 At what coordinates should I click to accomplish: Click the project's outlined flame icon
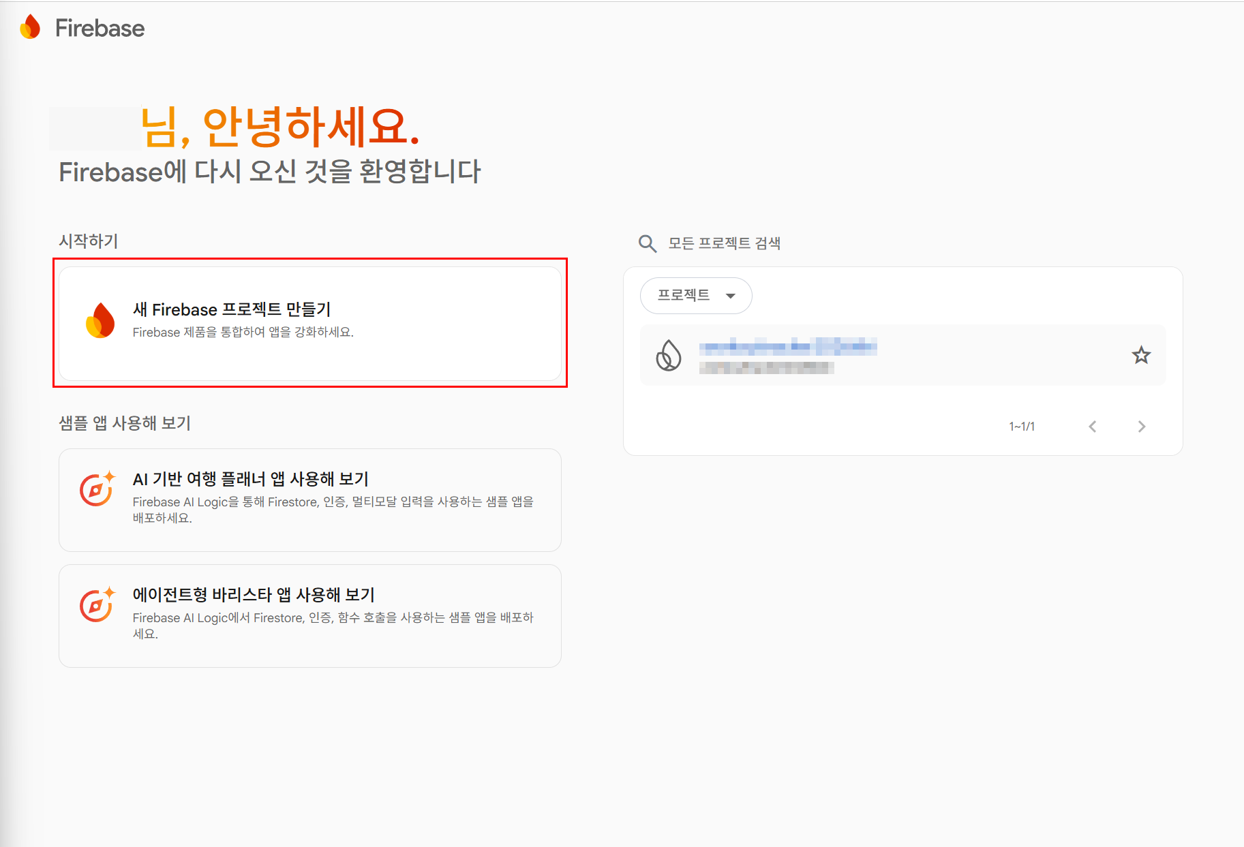click(x=669, y=355)
